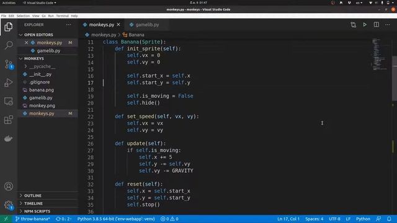This screenshot has height=223, width=397.
Task: Close monkeys.py in Open Editors list
Action: (26, 43)
